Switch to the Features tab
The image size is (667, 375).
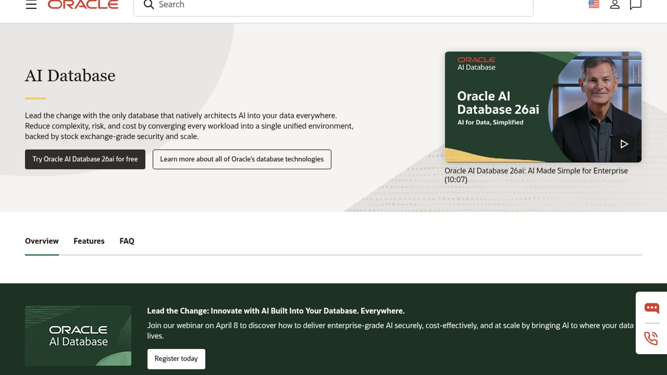point(89,241)
